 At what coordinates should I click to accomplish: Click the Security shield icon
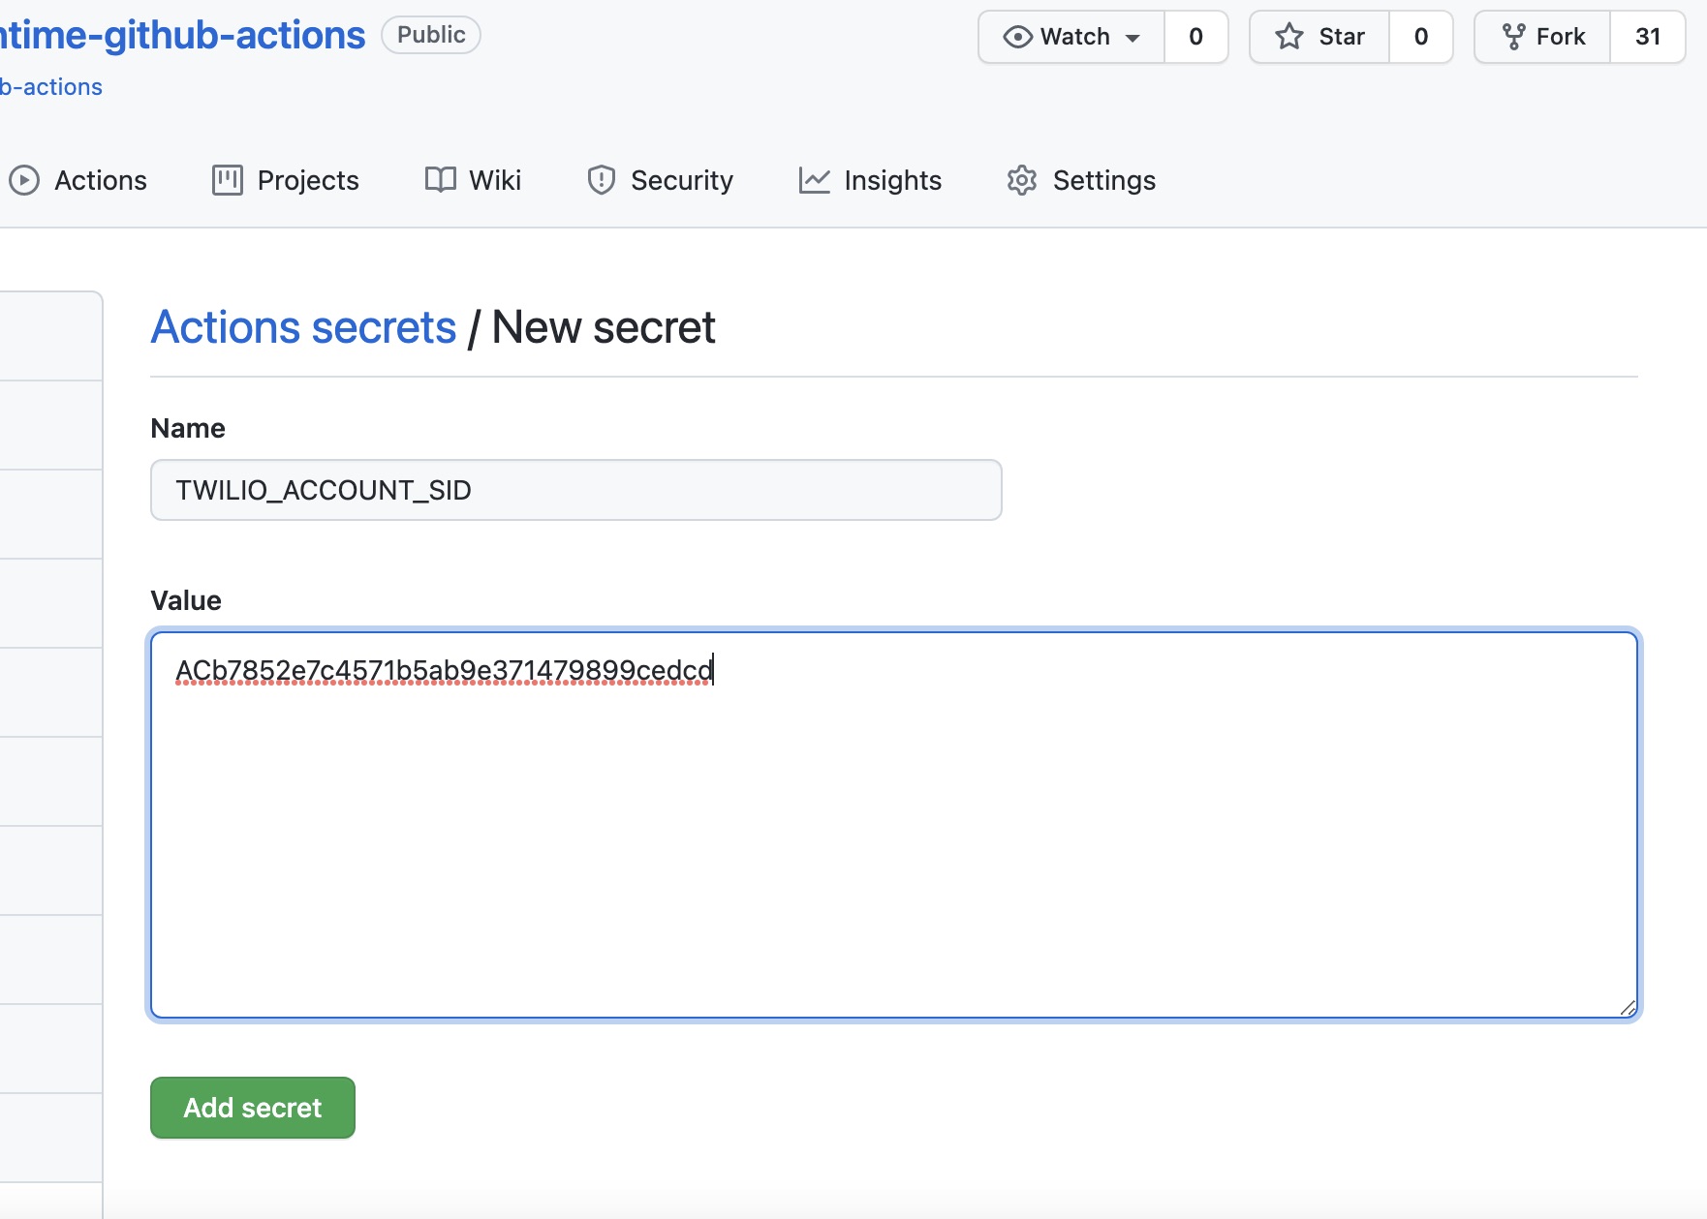pos(602,180)
